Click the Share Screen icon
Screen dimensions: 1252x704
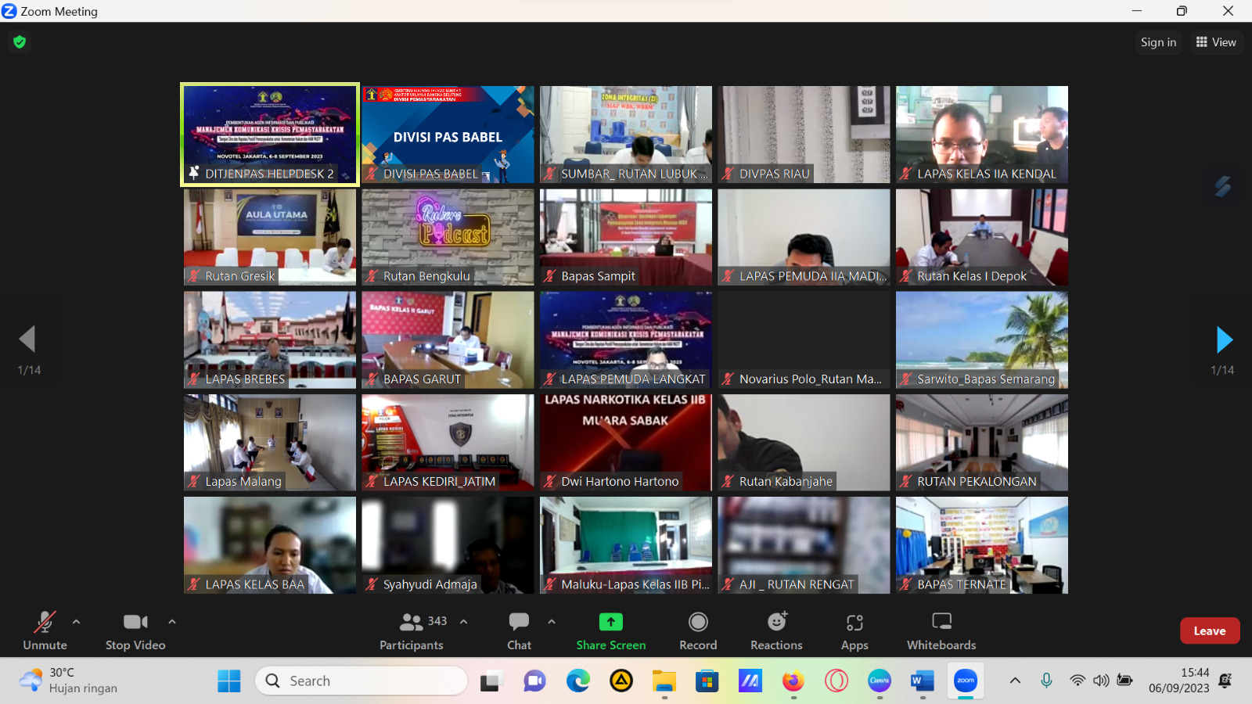(x=610, y=622)
